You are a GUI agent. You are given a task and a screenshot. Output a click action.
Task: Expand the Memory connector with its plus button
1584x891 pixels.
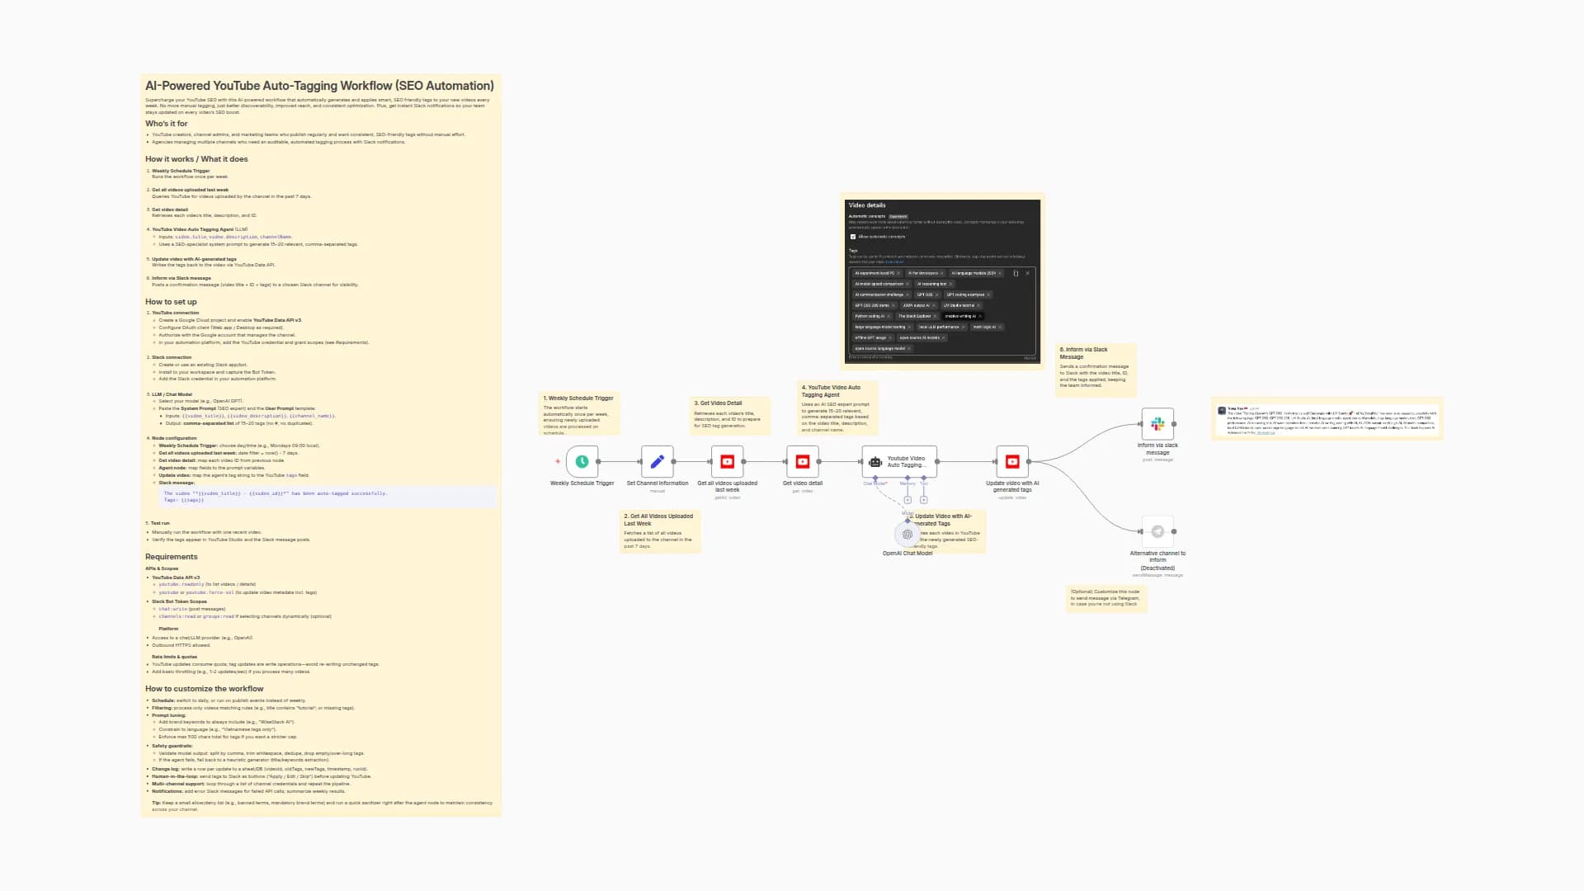pos(907,499)
